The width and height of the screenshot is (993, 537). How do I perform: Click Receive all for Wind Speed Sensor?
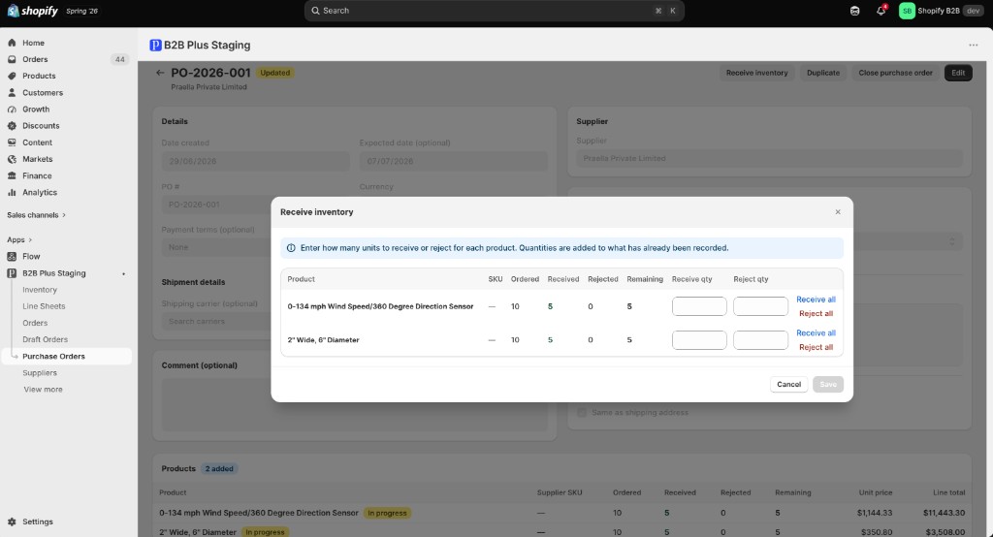(816, 300)
